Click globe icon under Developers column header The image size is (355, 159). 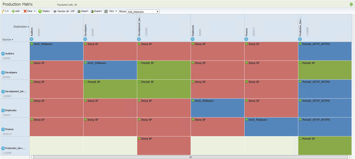tap(85, 39)
